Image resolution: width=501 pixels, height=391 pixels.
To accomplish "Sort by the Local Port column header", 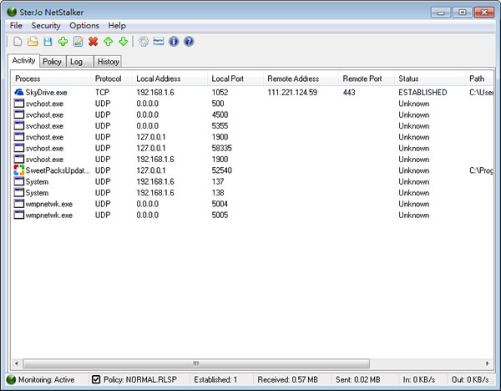I will (227, 79).
